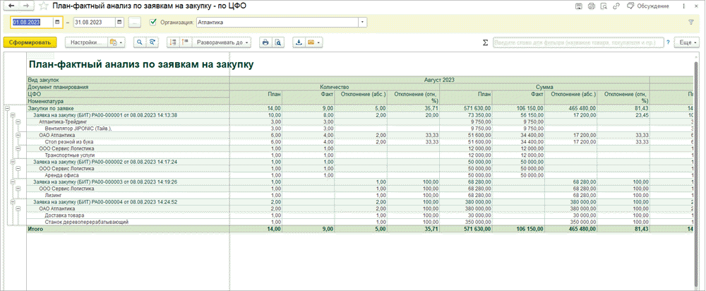Go back with the left arrow
Screen dimensions: 706x291
(x=11, y=6)
